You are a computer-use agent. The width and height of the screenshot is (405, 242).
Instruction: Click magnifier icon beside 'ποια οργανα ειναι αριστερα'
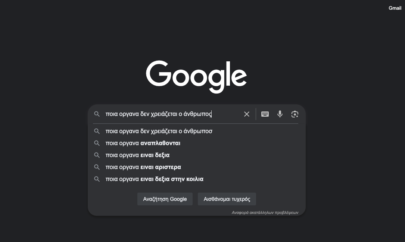(97, 167)
